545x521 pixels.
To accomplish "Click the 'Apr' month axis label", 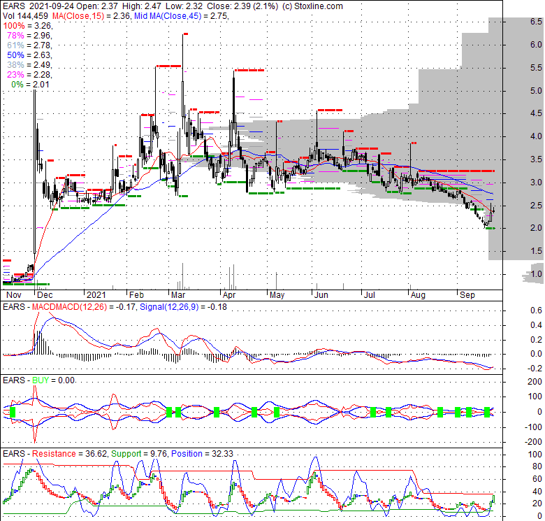I will pos(229,295).
